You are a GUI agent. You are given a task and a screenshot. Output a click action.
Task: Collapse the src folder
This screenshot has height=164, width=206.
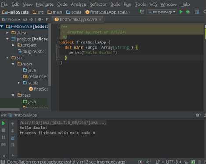(x=7, y=58)
